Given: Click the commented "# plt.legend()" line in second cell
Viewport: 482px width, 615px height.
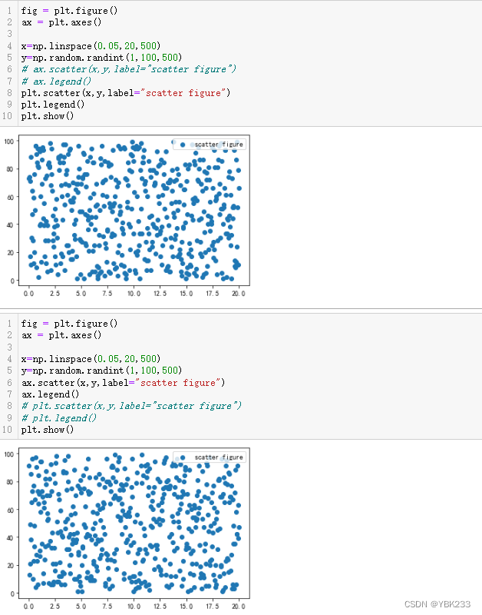Looking at the screenshot, I should click(x=59, y=417).
